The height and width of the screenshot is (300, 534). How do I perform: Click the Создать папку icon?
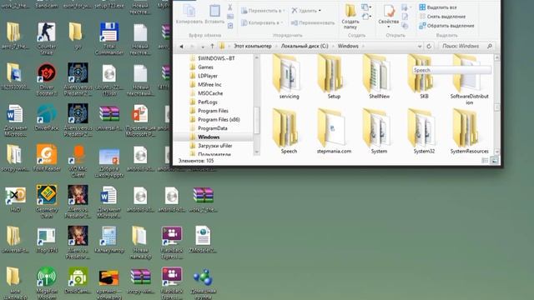350,17
